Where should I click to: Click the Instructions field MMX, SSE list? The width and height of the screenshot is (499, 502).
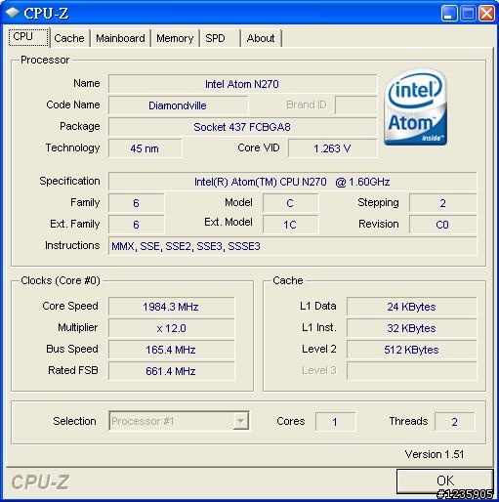[292, 246]
